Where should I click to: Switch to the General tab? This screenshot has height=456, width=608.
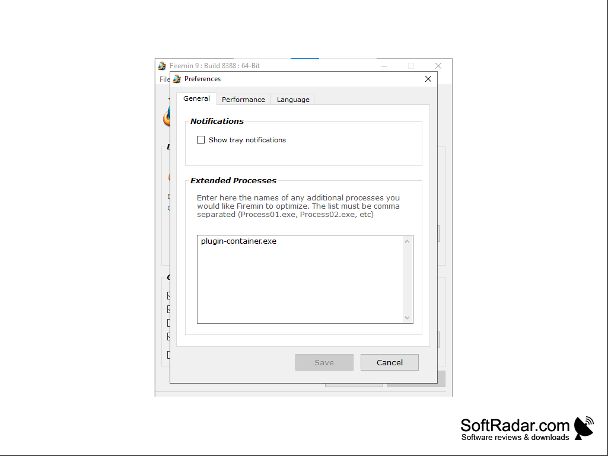point(196,98)
